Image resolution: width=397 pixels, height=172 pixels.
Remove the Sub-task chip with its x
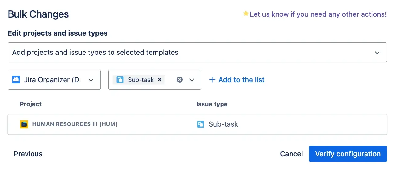click(x=160, y=80)
